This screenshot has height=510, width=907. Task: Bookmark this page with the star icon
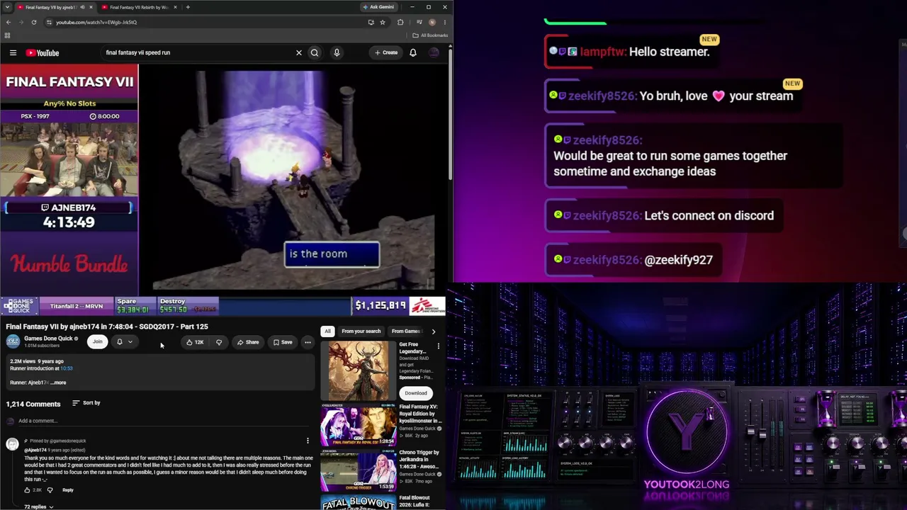pyautogui.click(x=383, y=22)
